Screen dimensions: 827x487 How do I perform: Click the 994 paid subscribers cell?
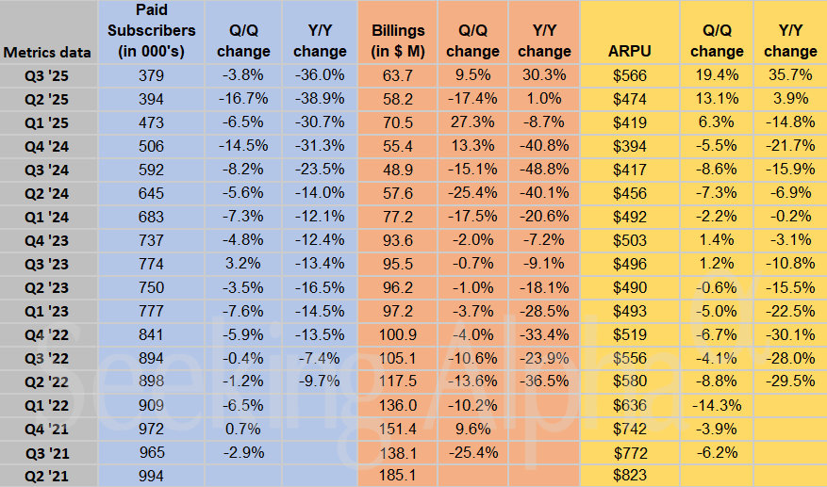coord(151,476)
